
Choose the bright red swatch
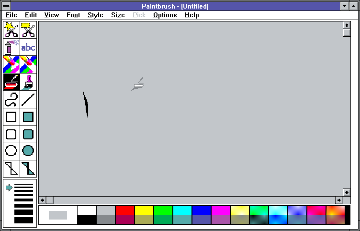coord(125,210)
